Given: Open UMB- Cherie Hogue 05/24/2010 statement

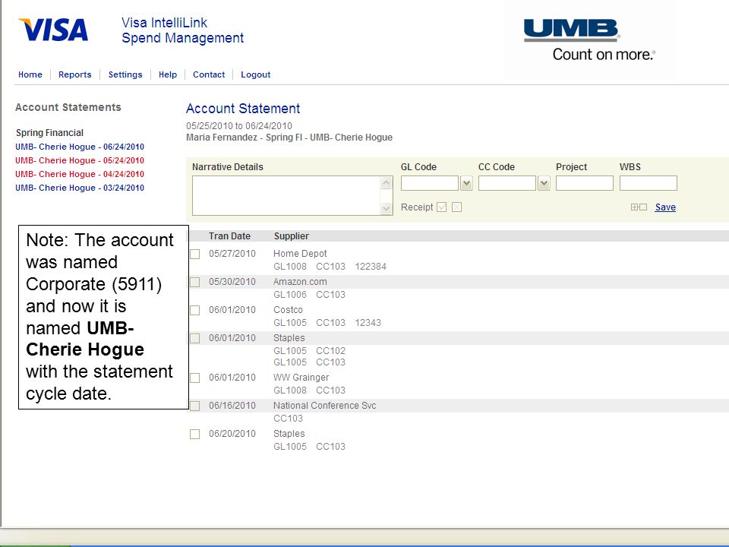Looking at the screenshot, I should coord(80,160).
